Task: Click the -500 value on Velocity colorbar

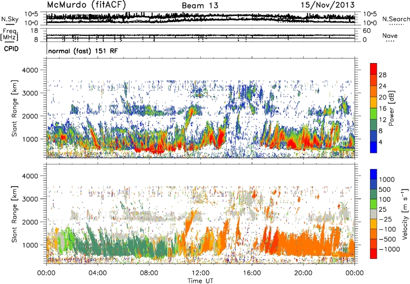Action: pyautogui.click(x=387, y=239)
